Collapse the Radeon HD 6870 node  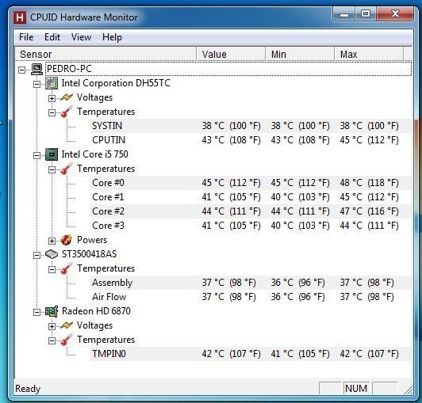(36, 312)
